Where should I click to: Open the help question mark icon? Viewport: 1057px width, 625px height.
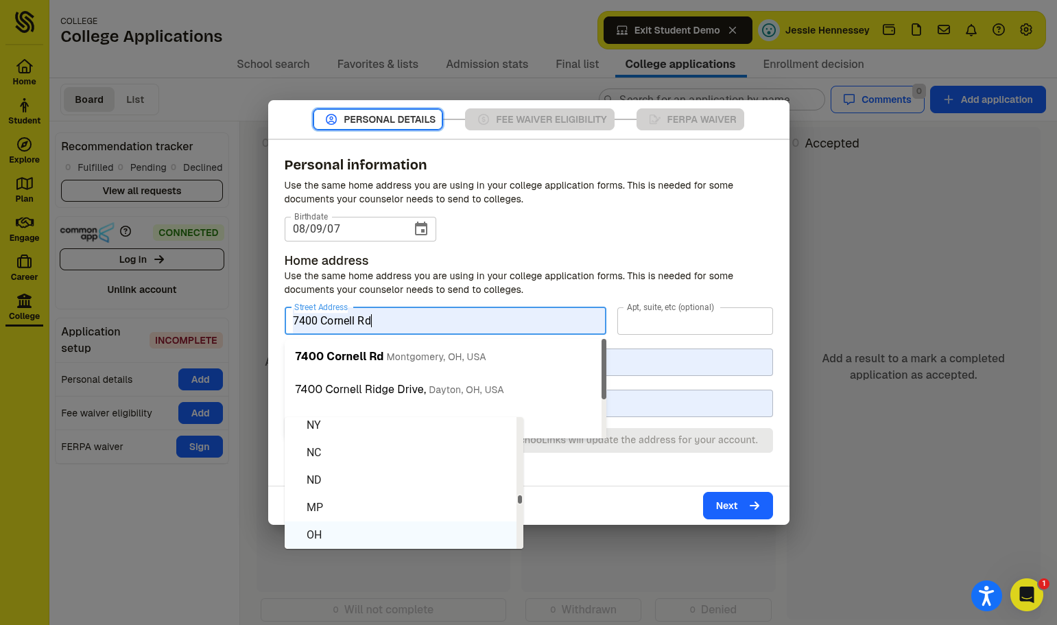click(999, 30)
